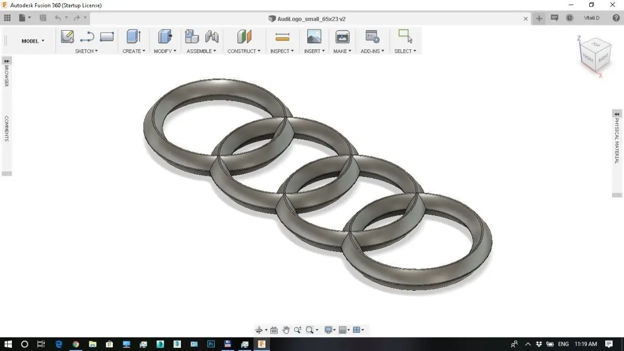The width and height of the screenshot is (624, 351).
Task: Click the Insert image icon
Action: coord(314,36)
